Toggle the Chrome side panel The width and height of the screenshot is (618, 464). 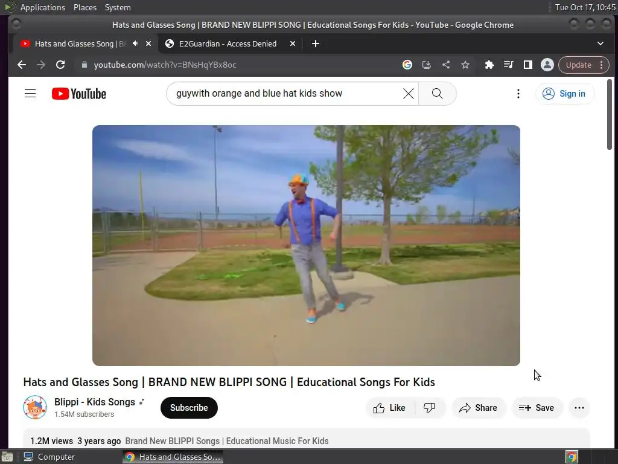pyautogui.click(x=527, y=65)
